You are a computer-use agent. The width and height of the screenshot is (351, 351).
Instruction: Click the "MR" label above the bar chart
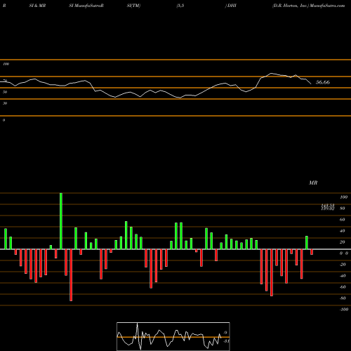click(x=313, y=183)
